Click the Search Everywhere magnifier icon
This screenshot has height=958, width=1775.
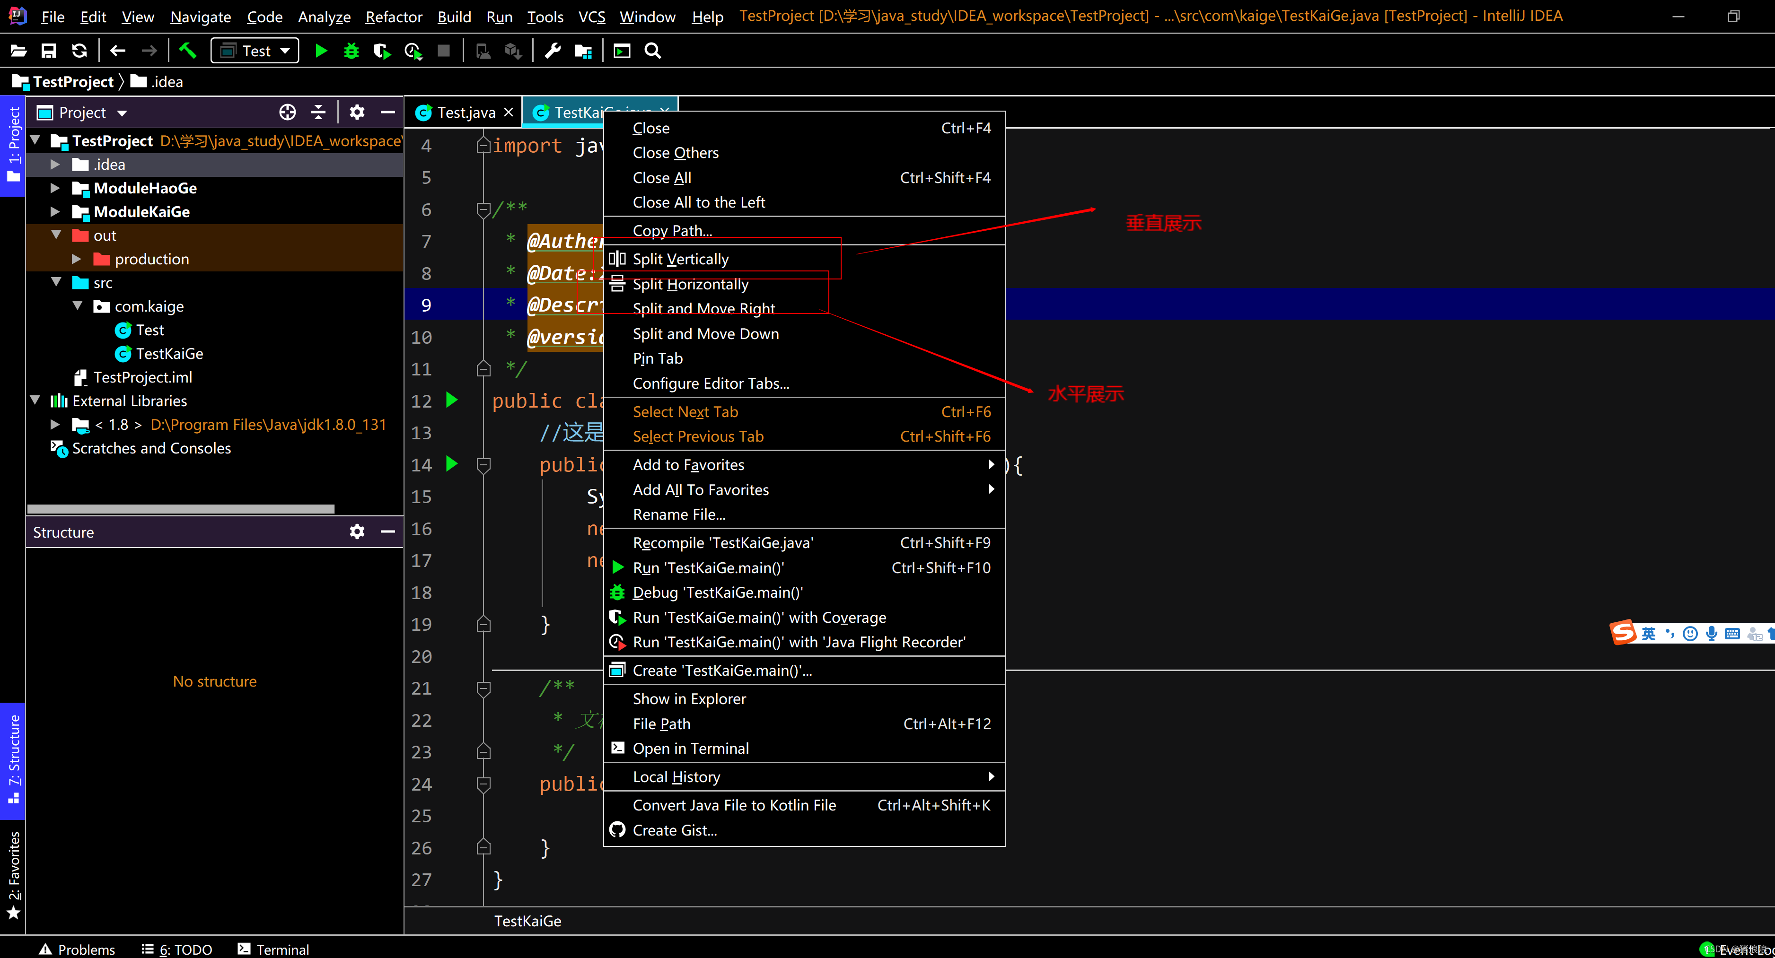(652, 51)
